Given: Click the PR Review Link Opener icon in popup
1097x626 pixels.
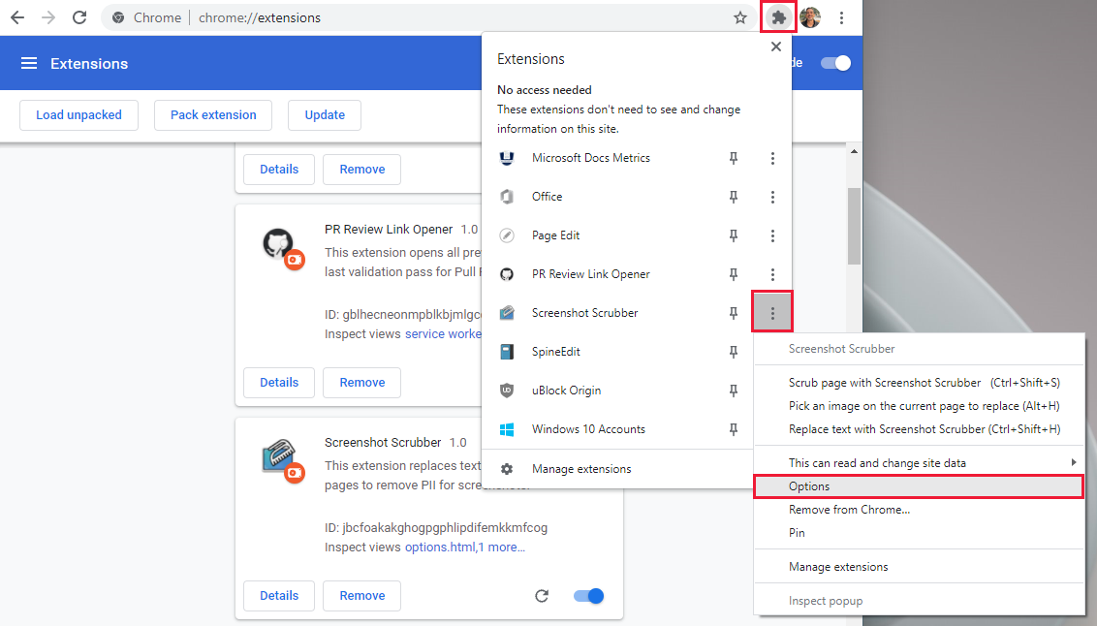Looking at the screenshot, I should (507, 274).
